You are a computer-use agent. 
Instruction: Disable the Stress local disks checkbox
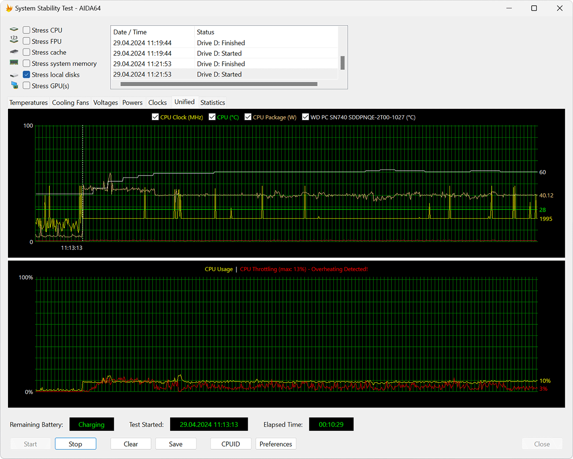pyautogui.click(x=27, y=75)
